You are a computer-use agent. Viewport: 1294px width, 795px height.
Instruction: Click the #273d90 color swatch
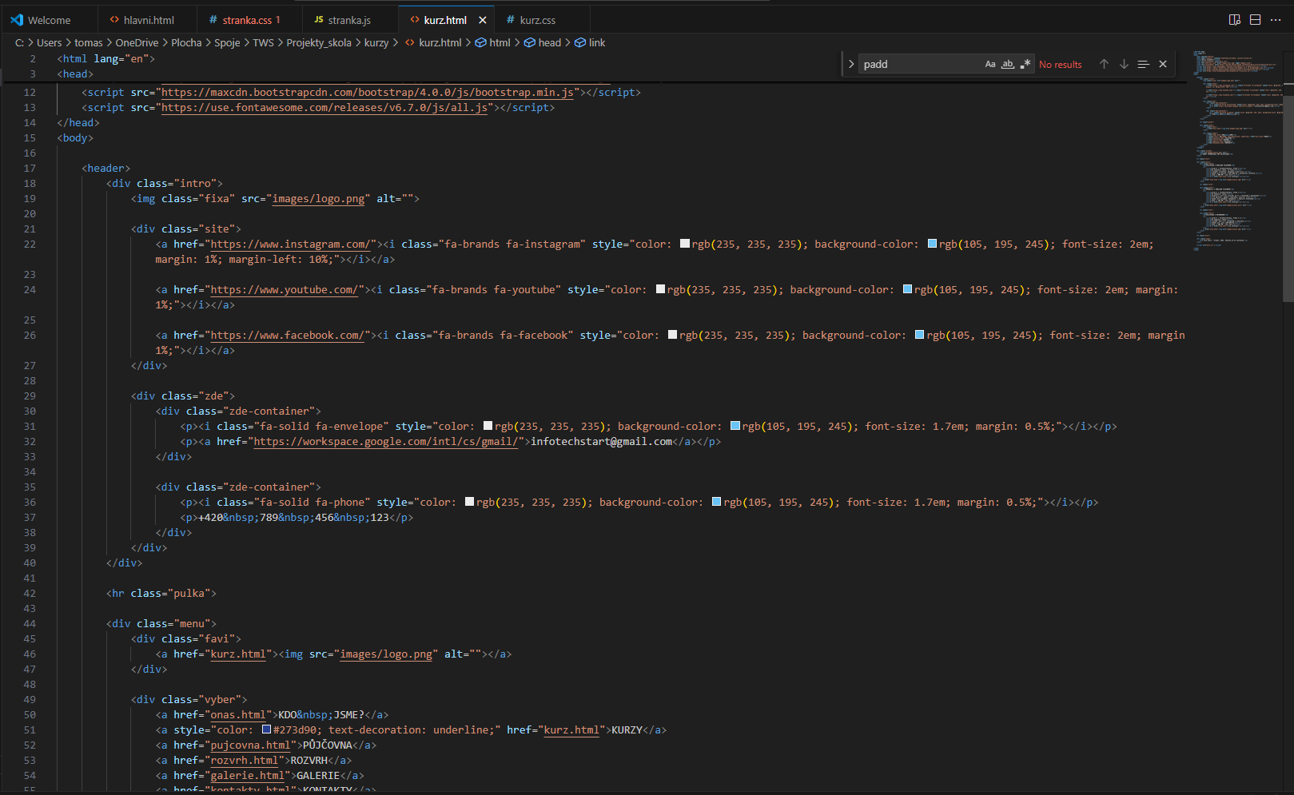click(267, 729)
